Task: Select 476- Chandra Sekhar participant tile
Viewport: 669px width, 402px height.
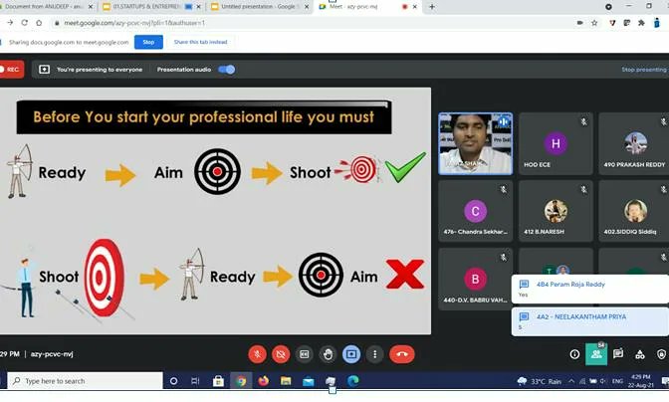Action: pyautogui.click(x=475, y=211)
